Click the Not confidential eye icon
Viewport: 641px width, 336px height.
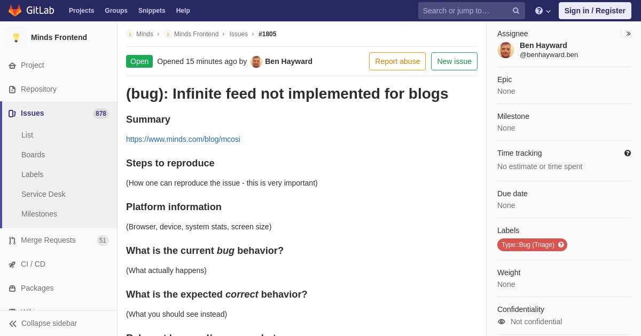click(x=502, y=322)
